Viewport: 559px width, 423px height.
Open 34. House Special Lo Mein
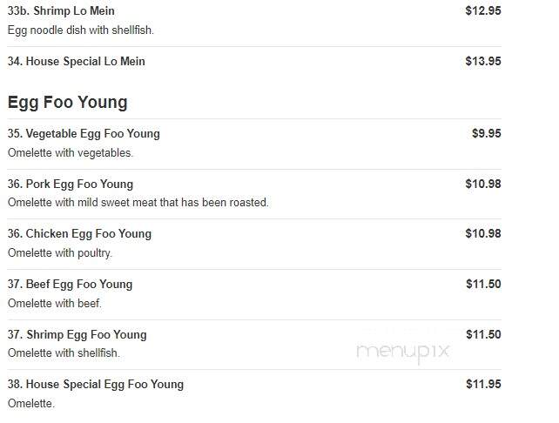tap(77, 61)
